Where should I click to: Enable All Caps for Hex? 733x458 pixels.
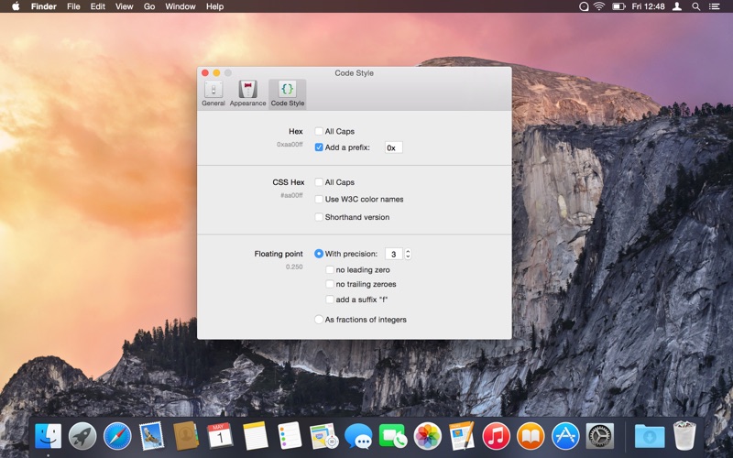319,131
